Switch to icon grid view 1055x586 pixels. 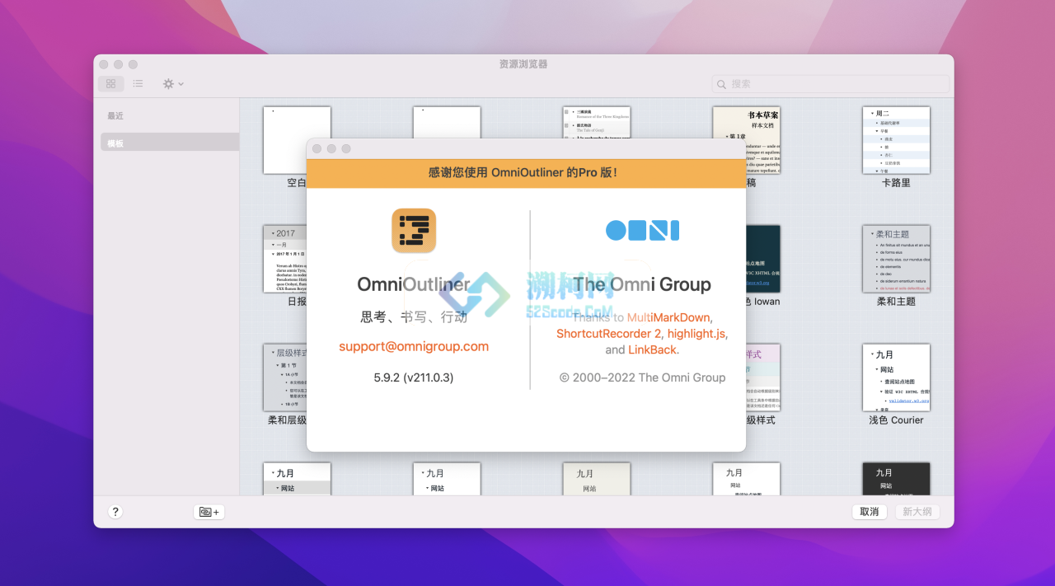pos(111,83)
